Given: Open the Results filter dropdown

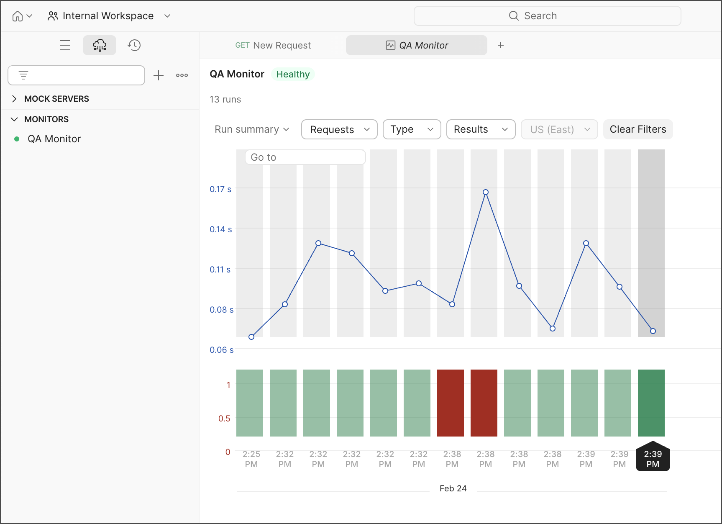Looking at the screenshot, I should pos(481,129).
